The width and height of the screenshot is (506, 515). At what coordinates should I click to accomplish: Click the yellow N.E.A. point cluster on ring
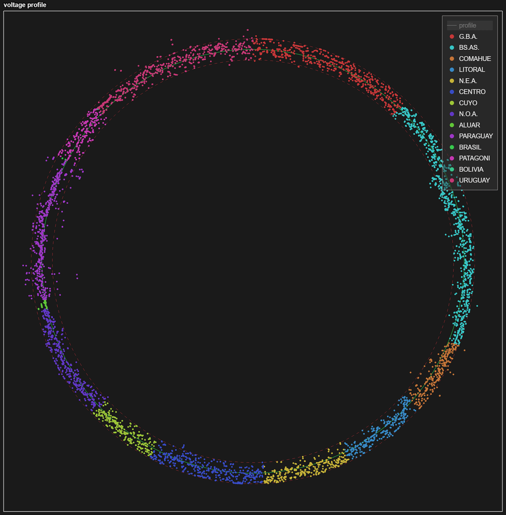[x=304, y=470]
